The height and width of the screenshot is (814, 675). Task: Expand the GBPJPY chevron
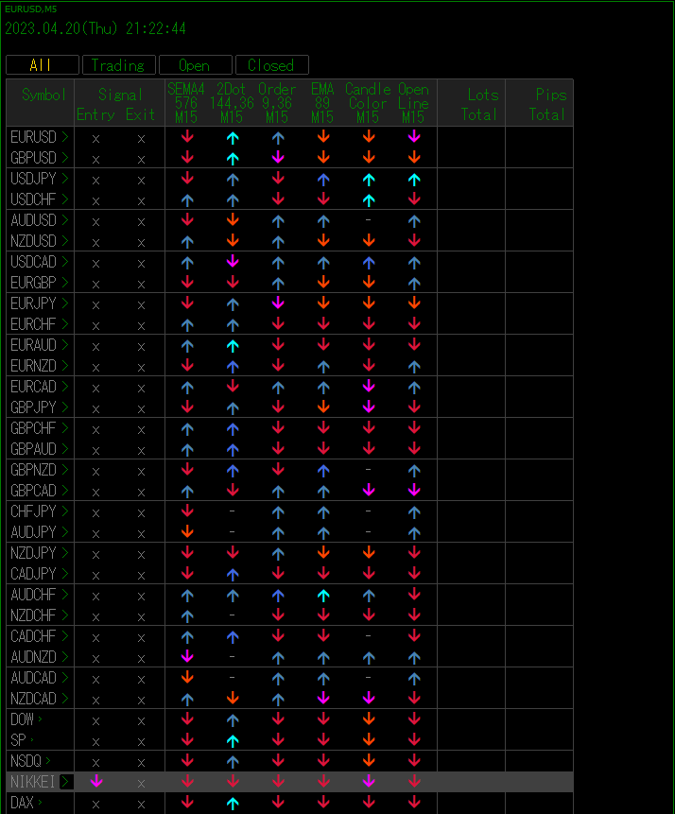point(65,407)
